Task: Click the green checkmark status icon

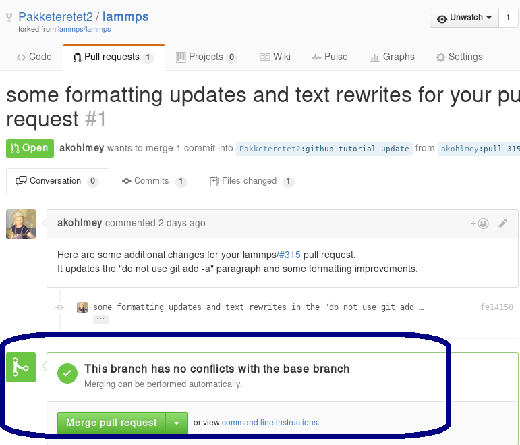Action: 67,373
